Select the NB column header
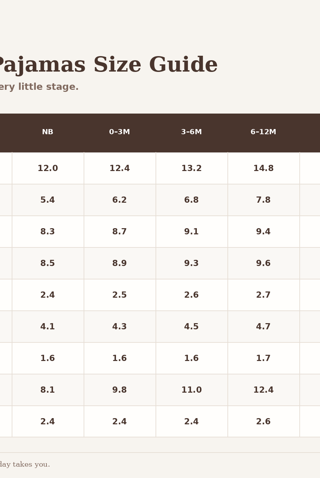The width and height of the screenshot is (320, 478). (48, 132)
